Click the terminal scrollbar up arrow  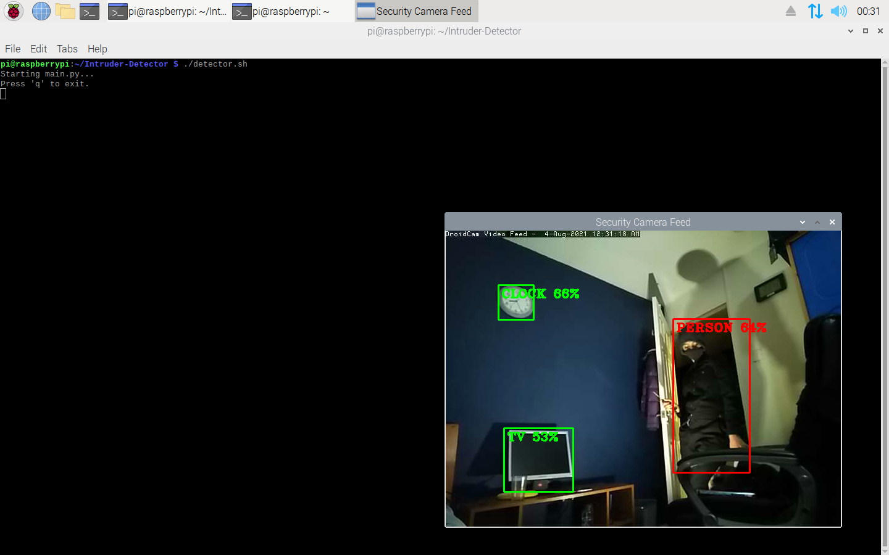(x=885, y=62)
